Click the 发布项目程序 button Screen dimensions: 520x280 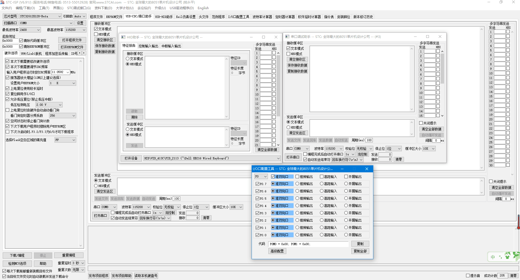pyautogui.click(x=99, y=276)
